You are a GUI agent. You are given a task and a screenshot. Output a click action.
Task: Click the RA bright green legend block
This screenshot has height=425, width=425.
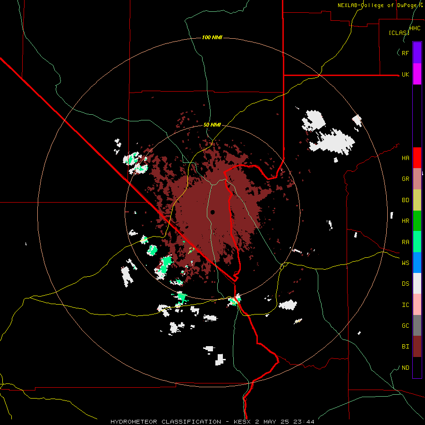coord(417,242)
